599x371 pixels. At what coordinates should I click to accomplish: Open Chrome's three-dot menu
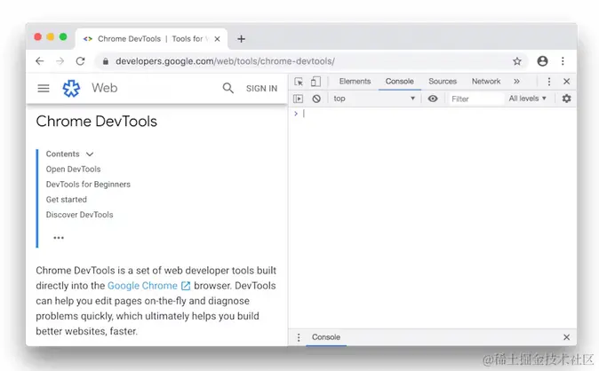point(563,61)
